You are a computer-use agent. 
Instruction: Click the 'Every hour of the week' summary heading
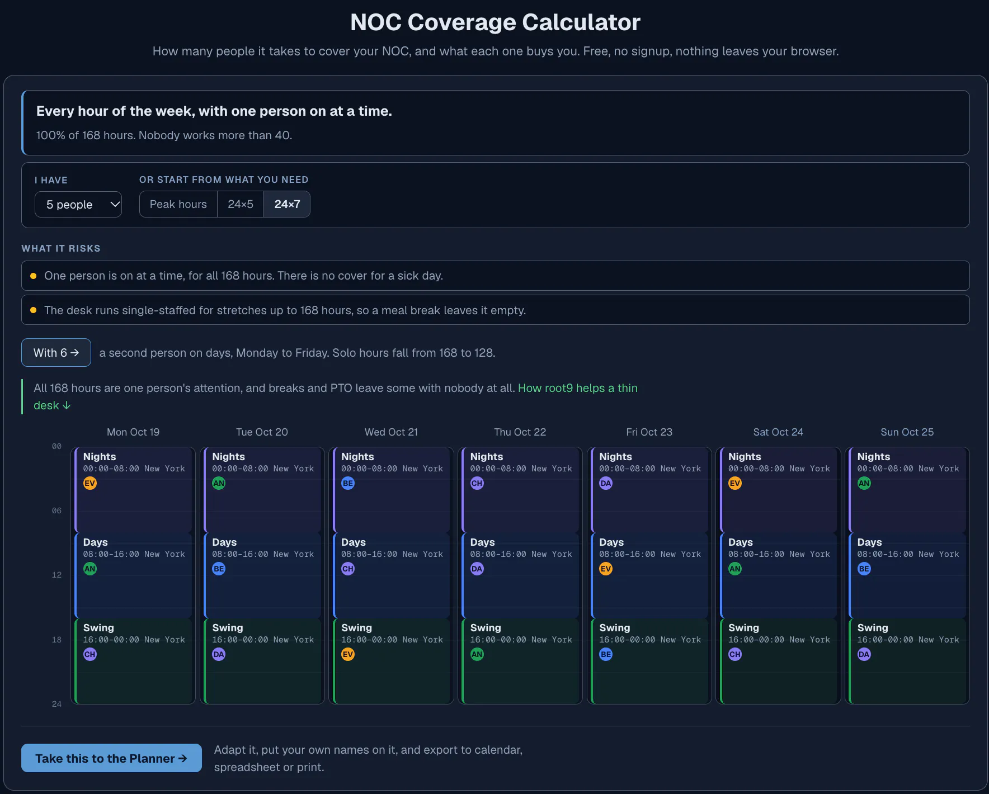214,111
